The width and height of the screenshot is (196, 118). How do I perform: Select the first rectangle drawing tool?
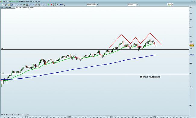[x=42, y=5]
